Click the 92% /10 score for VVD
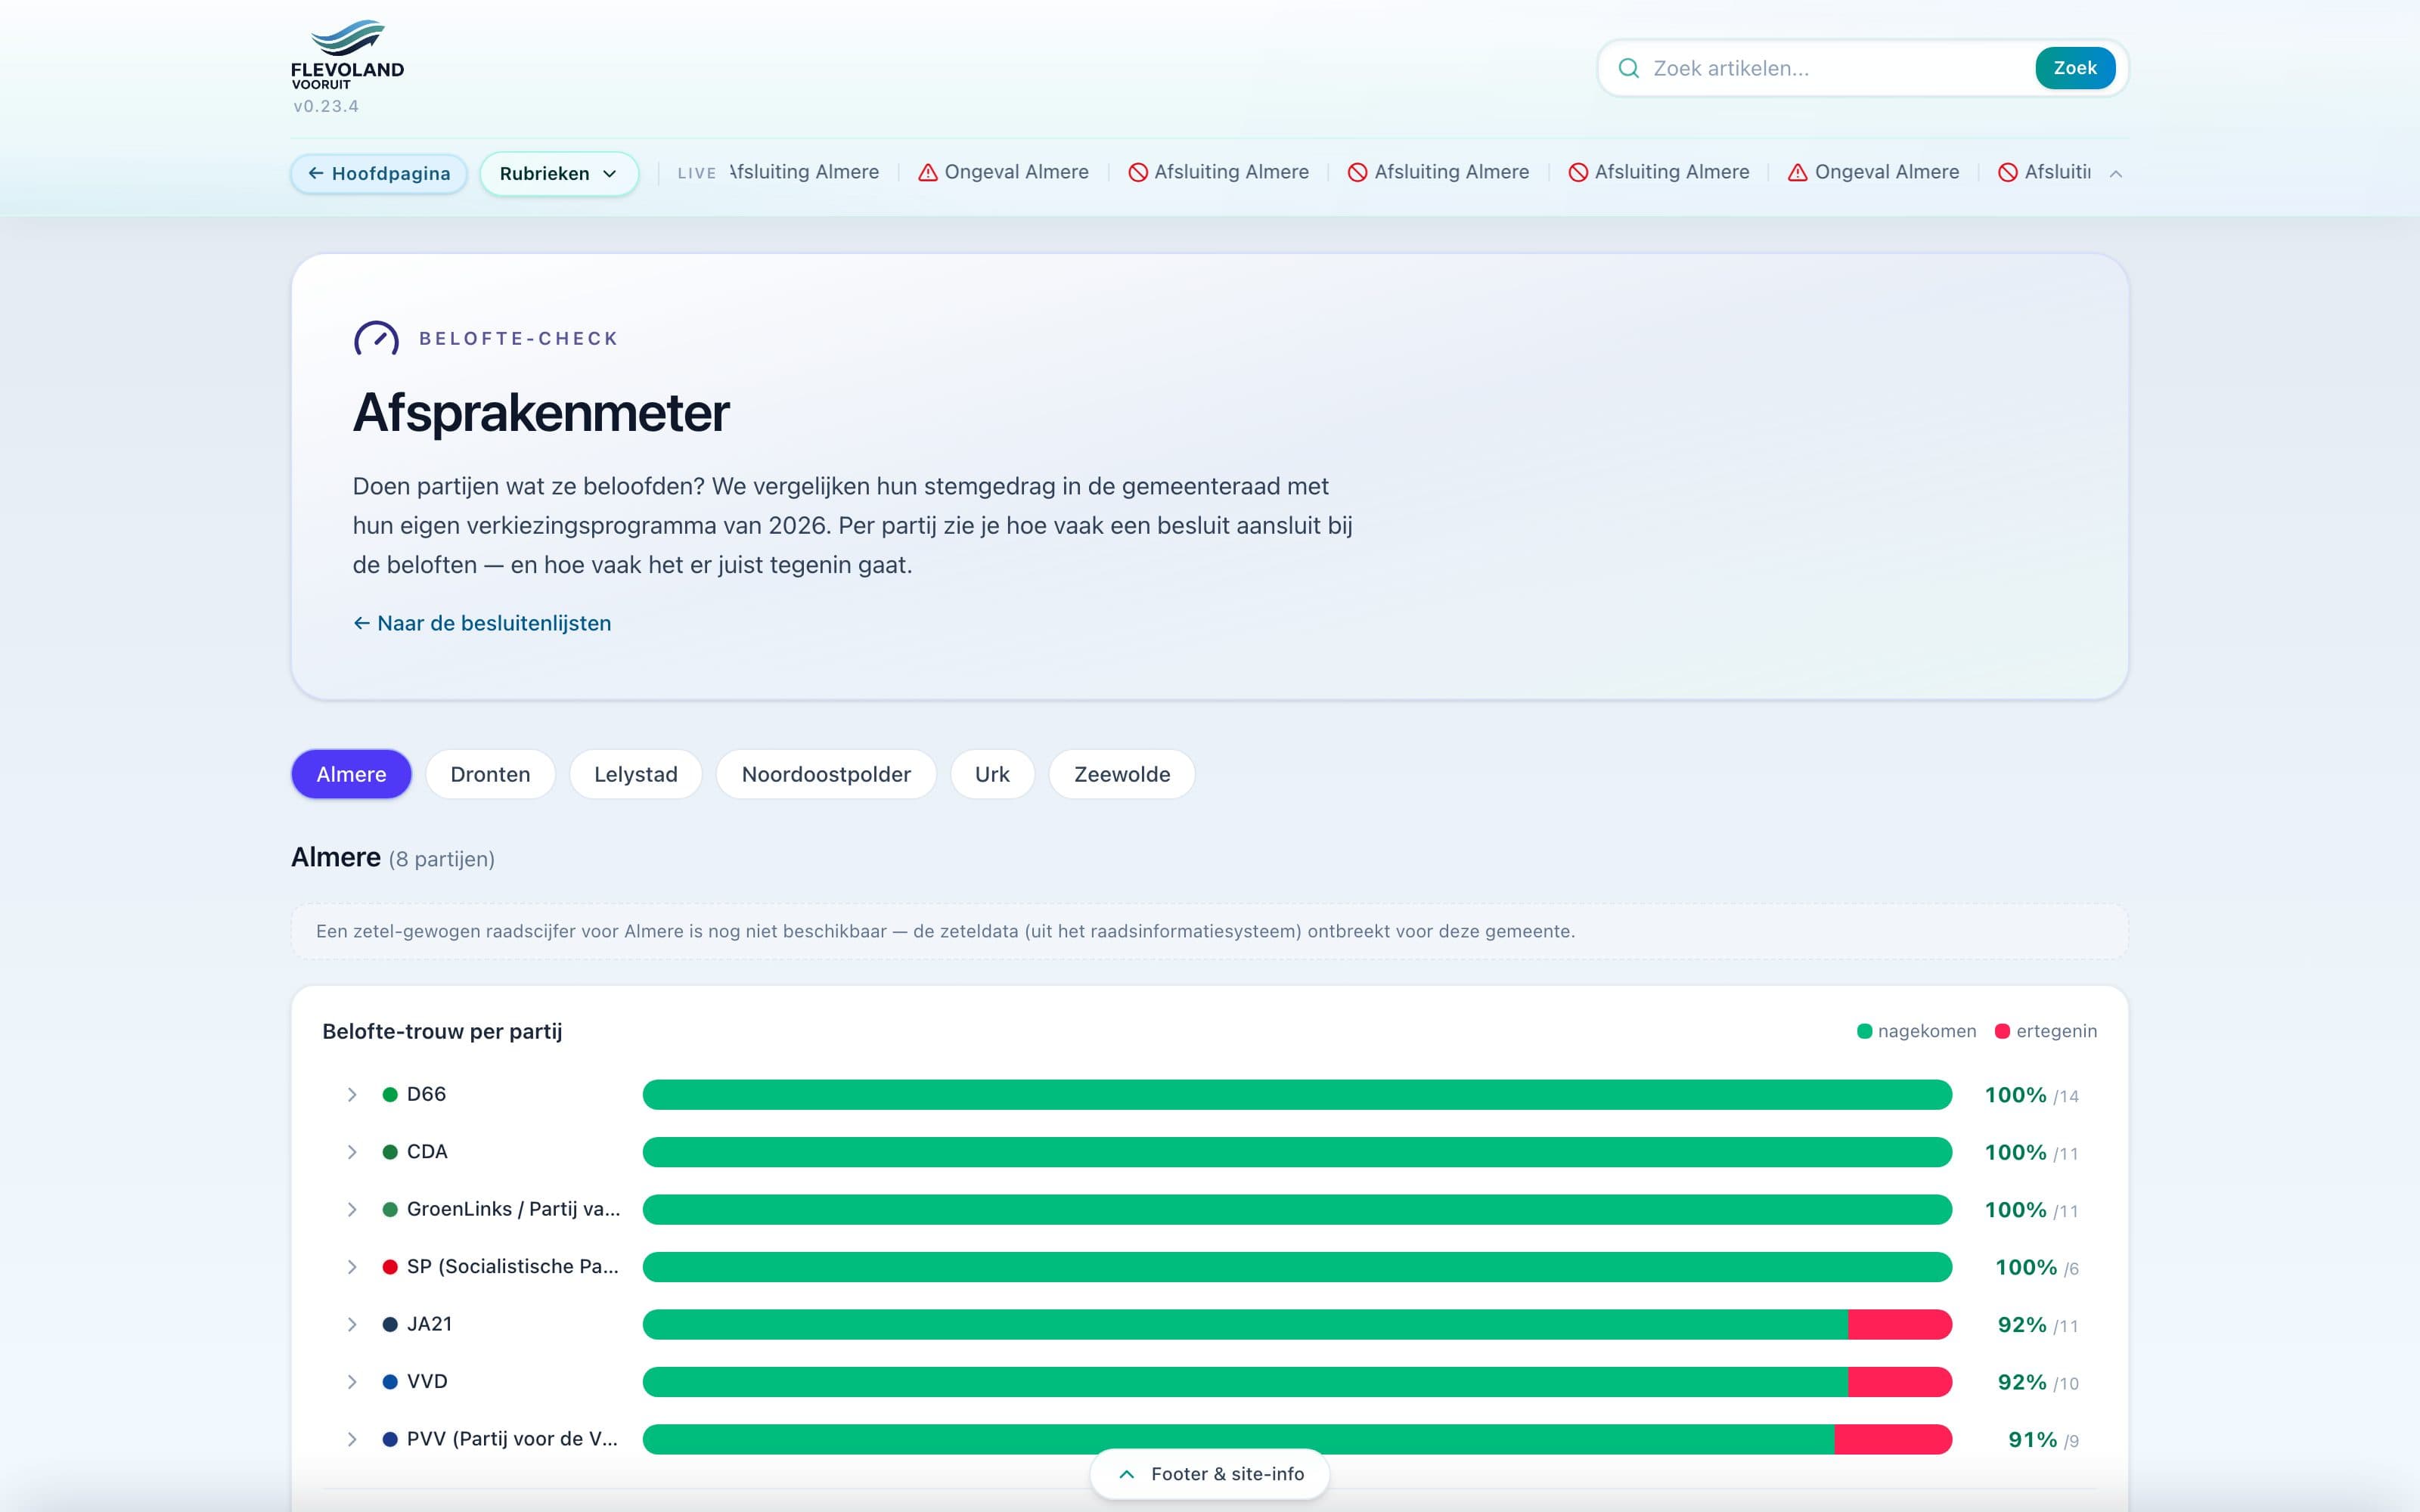 click(x=2038, y=1382)
